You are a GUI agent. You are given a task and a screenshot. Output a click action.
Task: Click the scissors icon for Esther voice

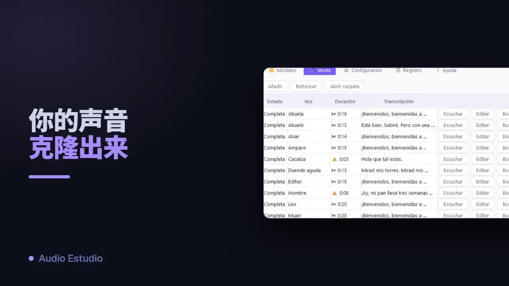(334, 182)
